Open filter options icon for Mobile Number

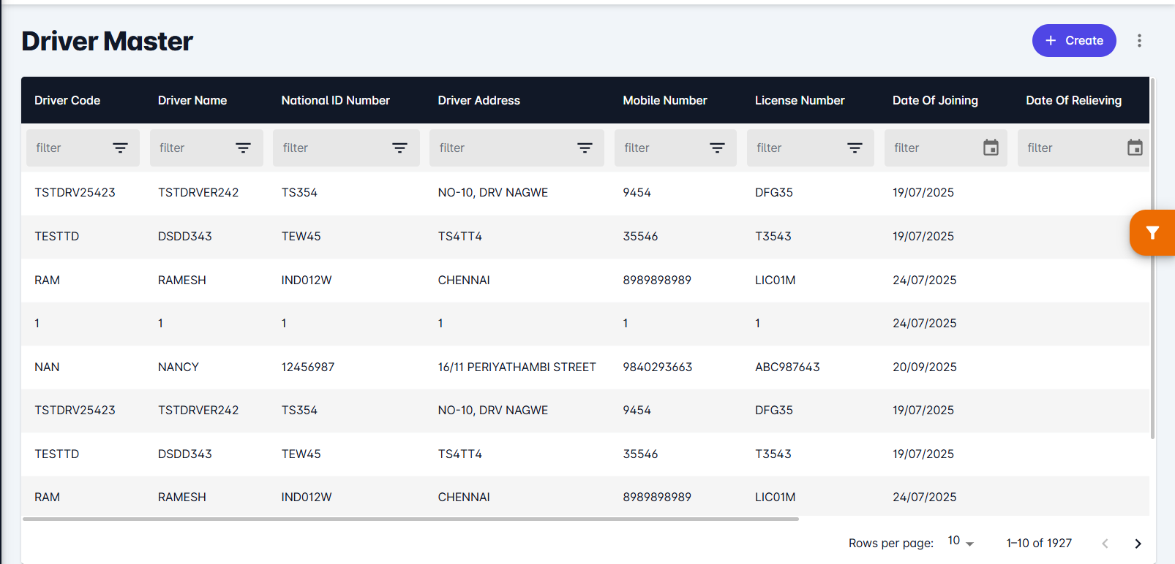point(717,148)
